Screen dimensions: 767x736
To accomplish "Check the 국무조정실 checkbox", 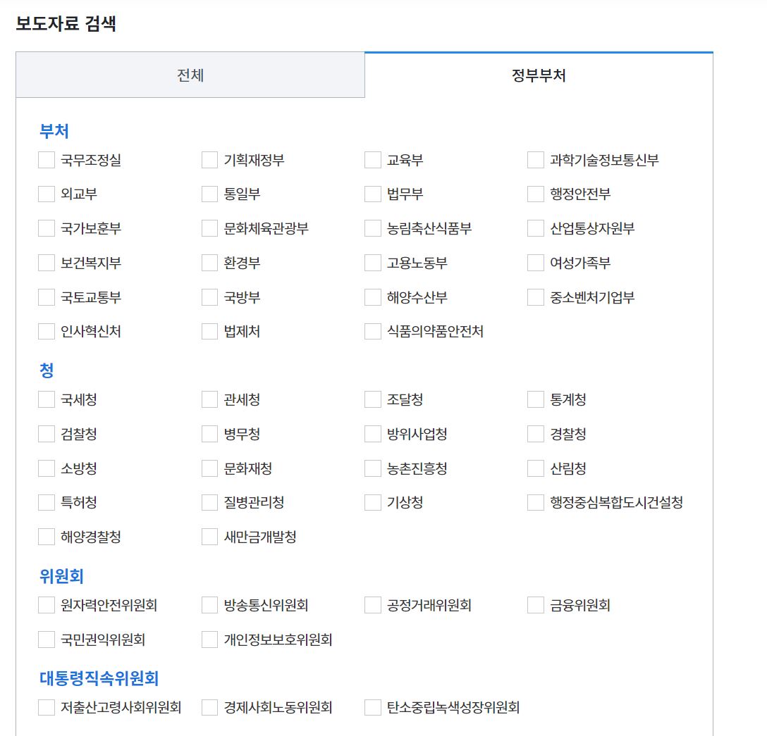I will click(47, 160).
